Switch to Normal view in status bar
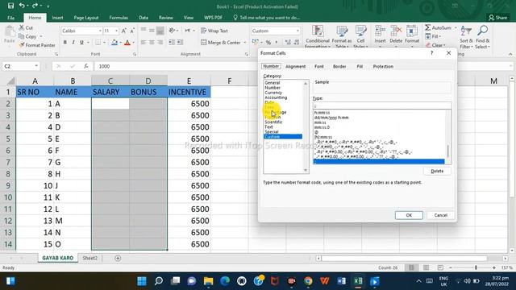The width and height of the screenshot is (516, 290). pos(411,267)
